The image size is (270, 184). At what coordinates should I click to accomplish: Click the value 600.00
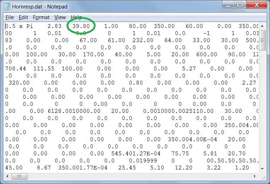click(x=207, y=54)
